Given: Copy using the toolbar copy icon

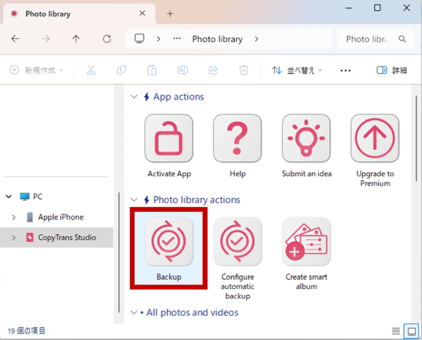Looking at the screenshot, I should (122, 71).
